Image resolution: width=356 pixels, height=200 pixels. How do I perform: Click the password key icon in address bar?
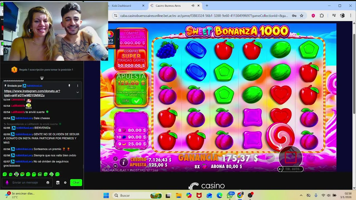294,16
